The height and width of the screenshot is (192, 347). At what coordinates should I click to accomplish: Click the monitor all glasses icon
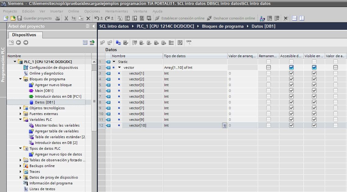tap(189, 42)
